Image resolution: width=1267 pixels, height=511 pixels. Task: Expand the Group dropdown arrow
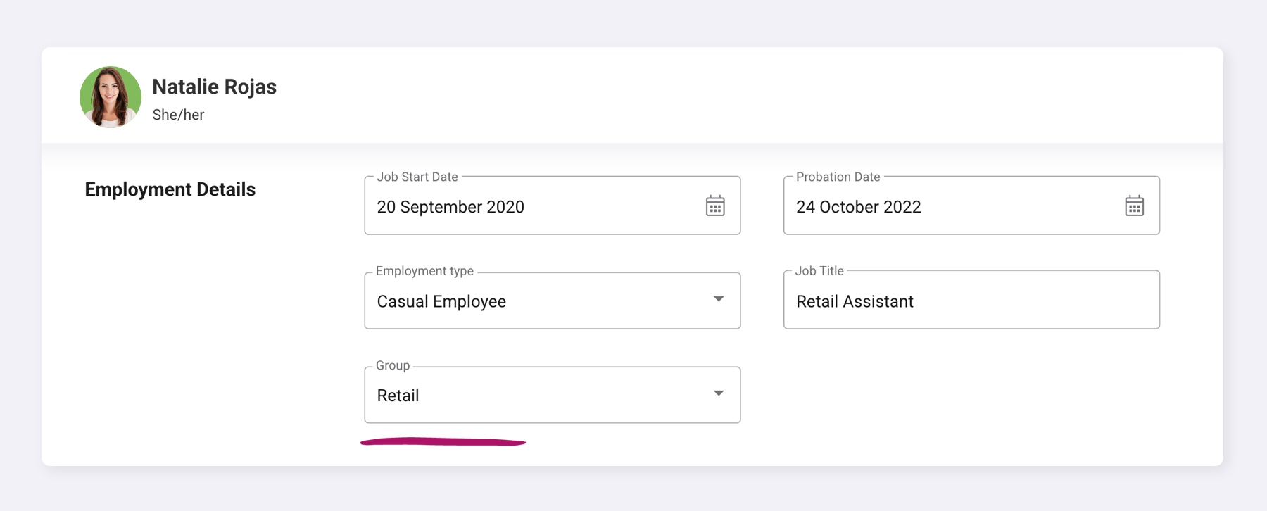[x=719, y=393]
